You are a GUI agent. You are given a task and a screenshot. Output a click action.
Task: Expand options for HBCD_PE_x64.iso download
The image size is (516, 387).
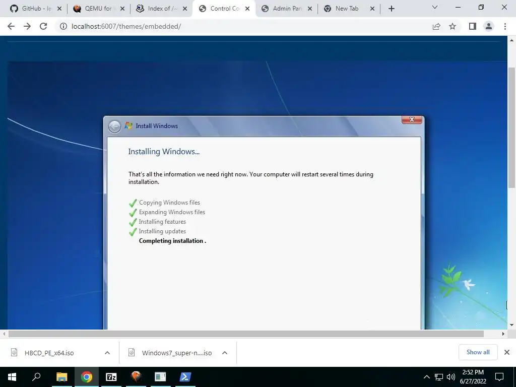(107, 353)
